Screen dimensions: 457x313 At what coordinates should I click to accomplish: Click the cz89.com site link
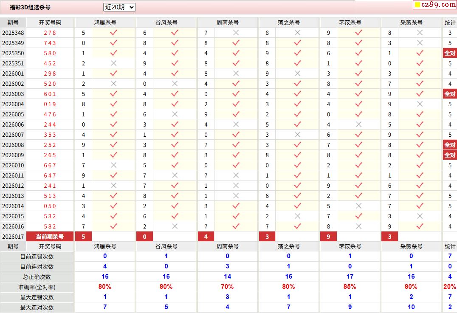(x=438, y=5)
